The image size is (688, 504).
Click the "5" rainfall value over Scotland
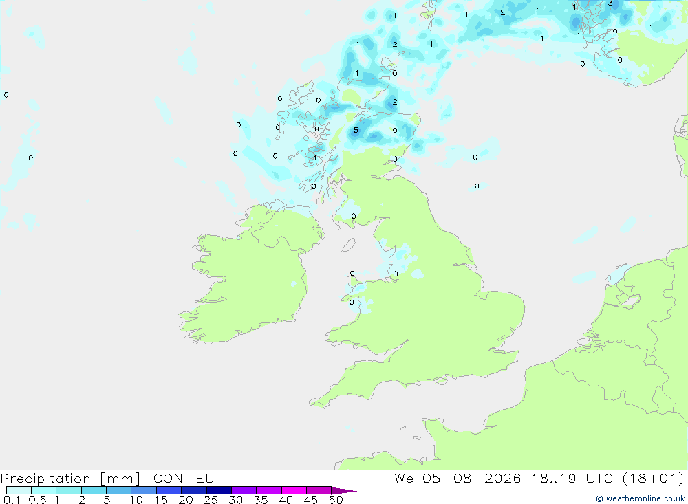(x=356, y=130)
